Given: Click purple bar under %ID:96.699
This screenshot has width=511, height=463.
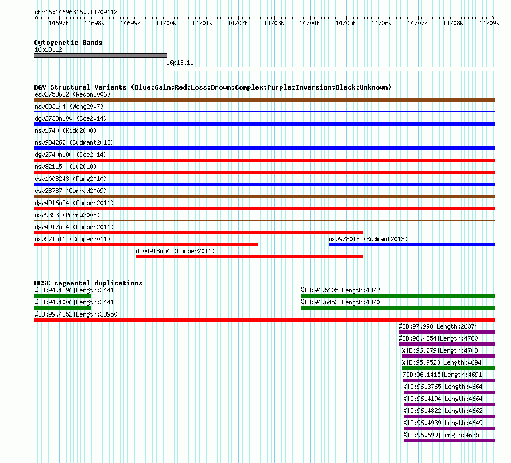Looking at the screenshot, I should click(449, 441).
